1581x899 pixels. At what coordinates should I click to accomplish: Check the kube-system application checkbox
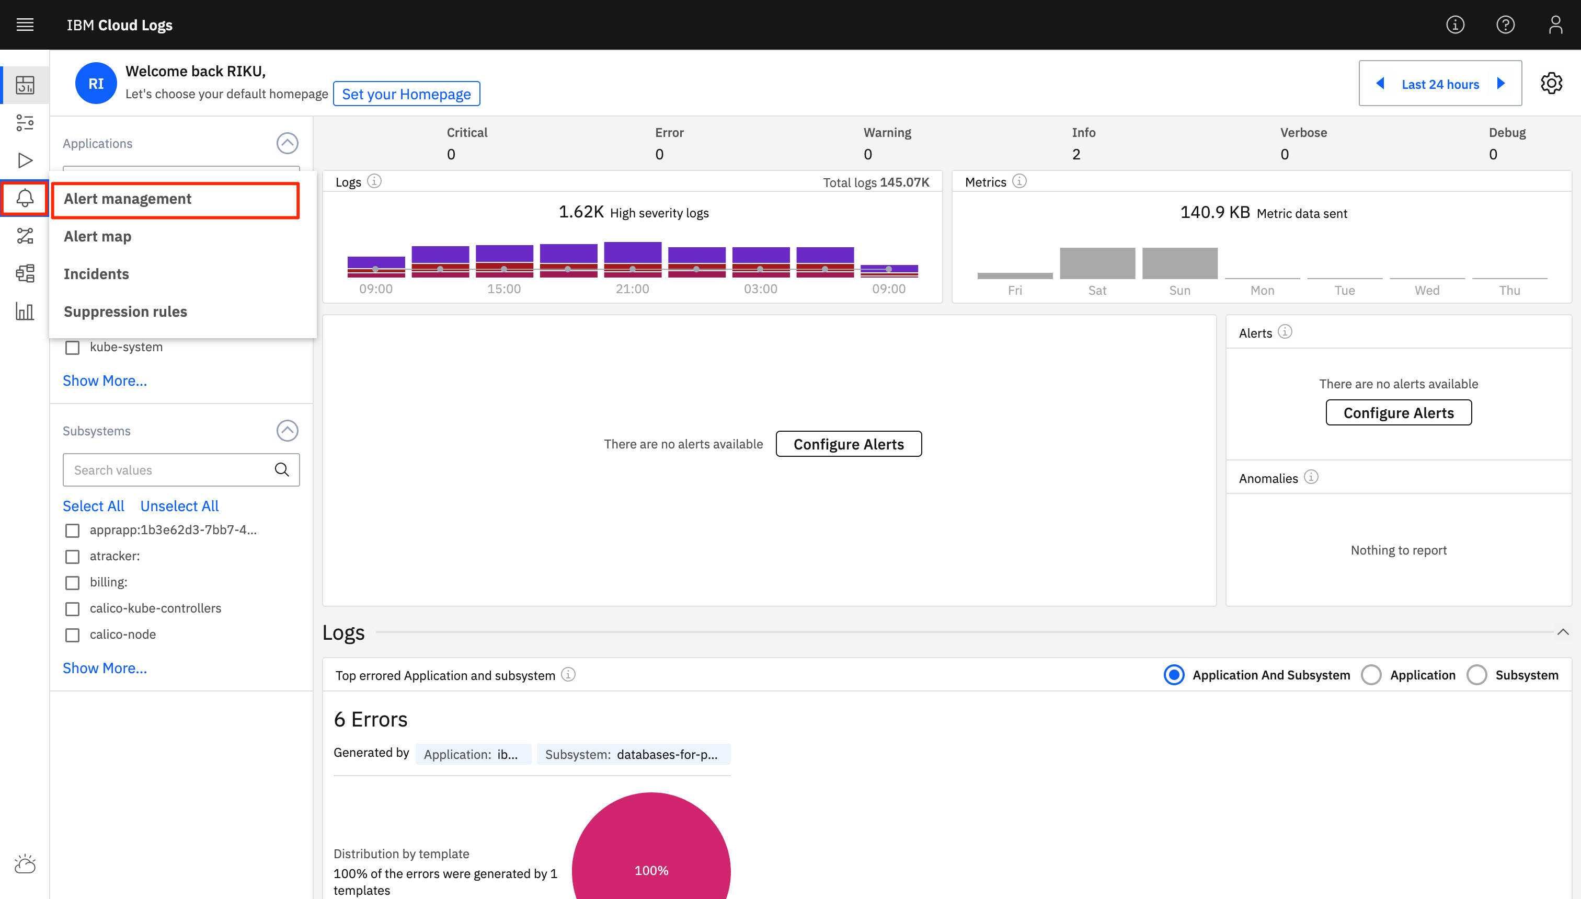tap(73, 348)
